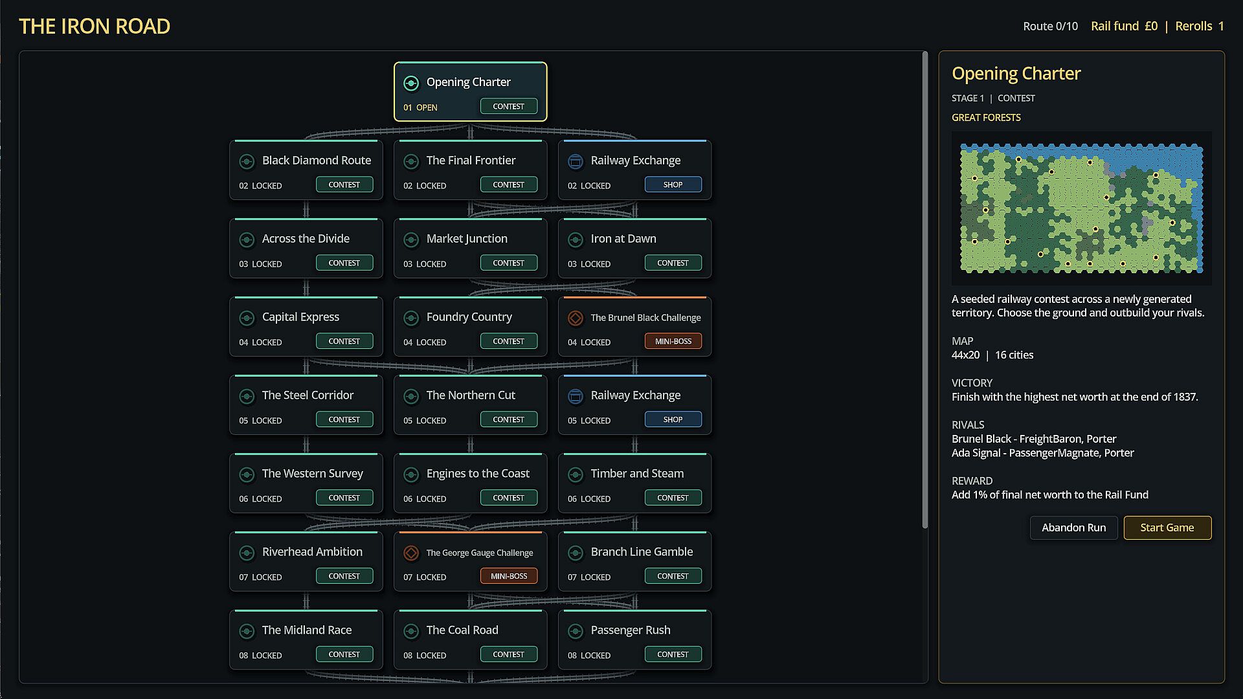This screenshot has height=699, width=1243.
Task: Click the Brunel Black Challenge mini-boss icon
Action: pyautogui.click(x=576, y=318)
